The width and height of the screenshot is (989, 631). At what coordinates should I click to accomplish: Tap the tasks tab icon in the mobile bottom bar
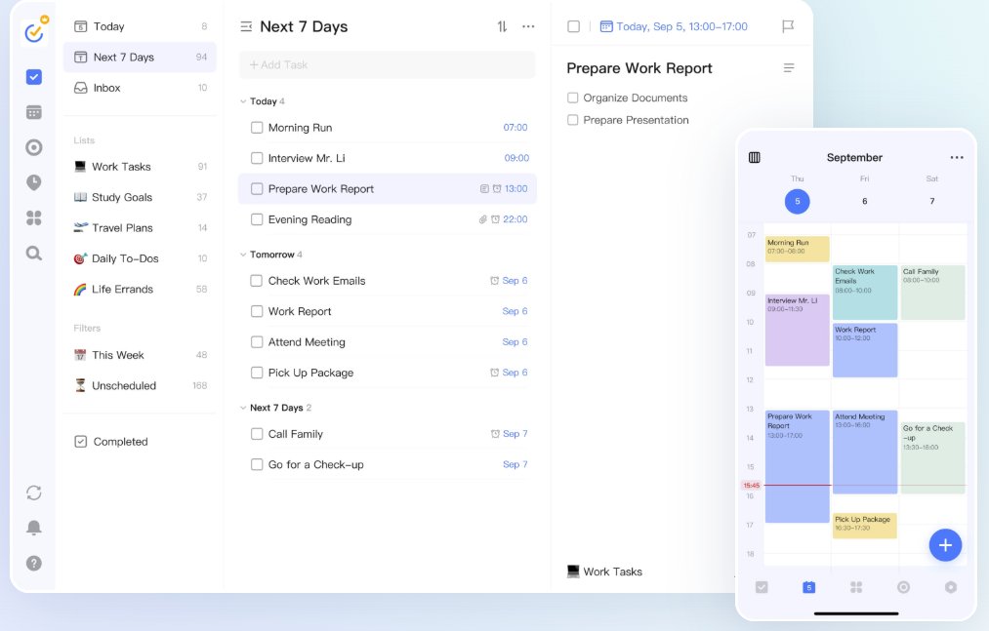[x=762, y=587]
